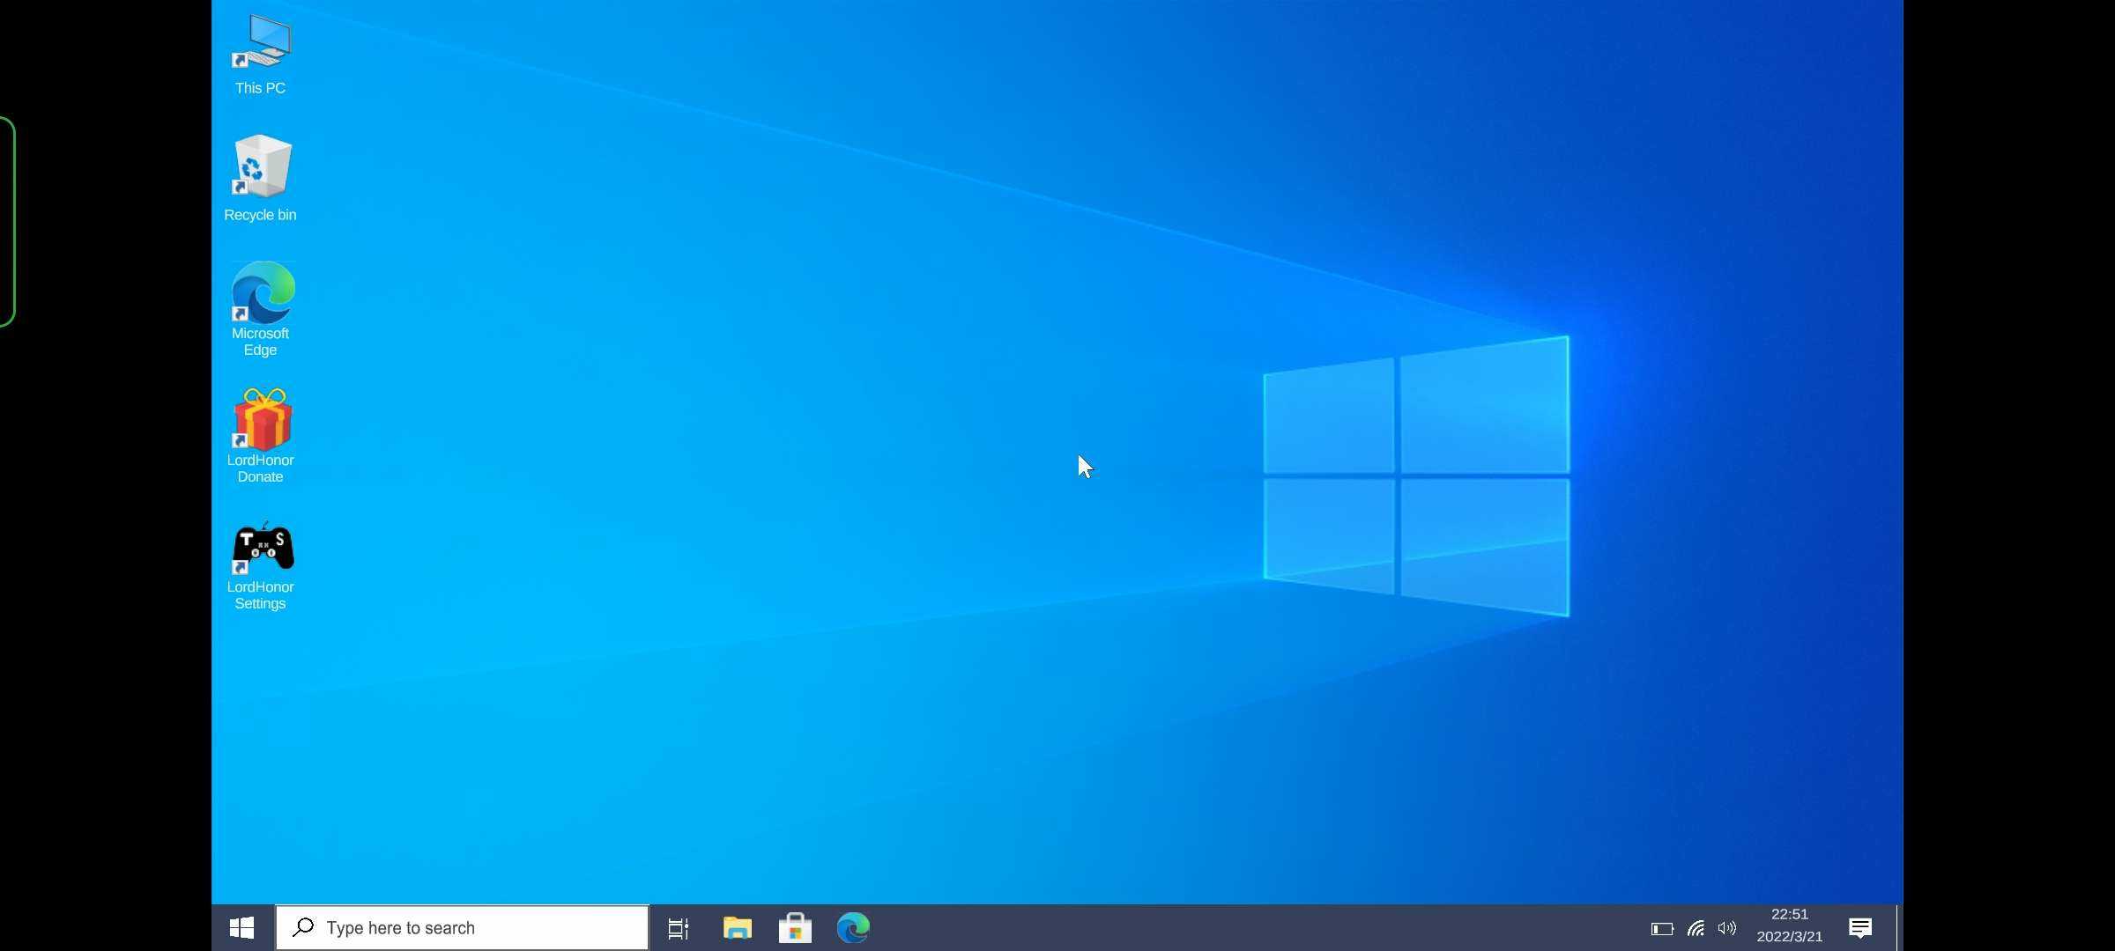Open File Explorer from the taskbar
Screen dimensions: 2115x951
tap(737, 927)
